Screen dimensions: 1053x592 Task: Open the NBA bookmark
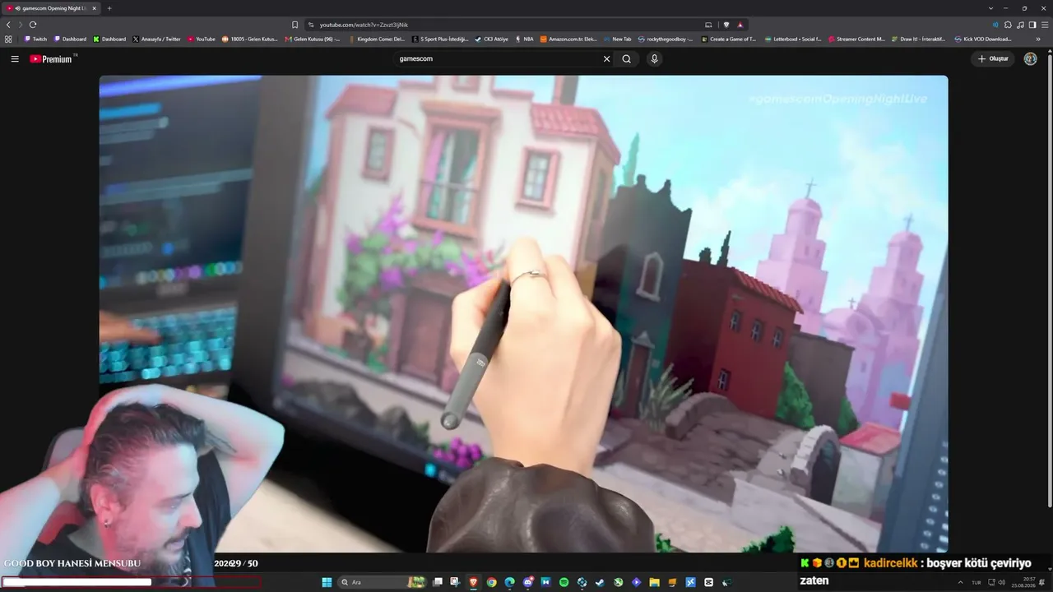click(524, 39)
